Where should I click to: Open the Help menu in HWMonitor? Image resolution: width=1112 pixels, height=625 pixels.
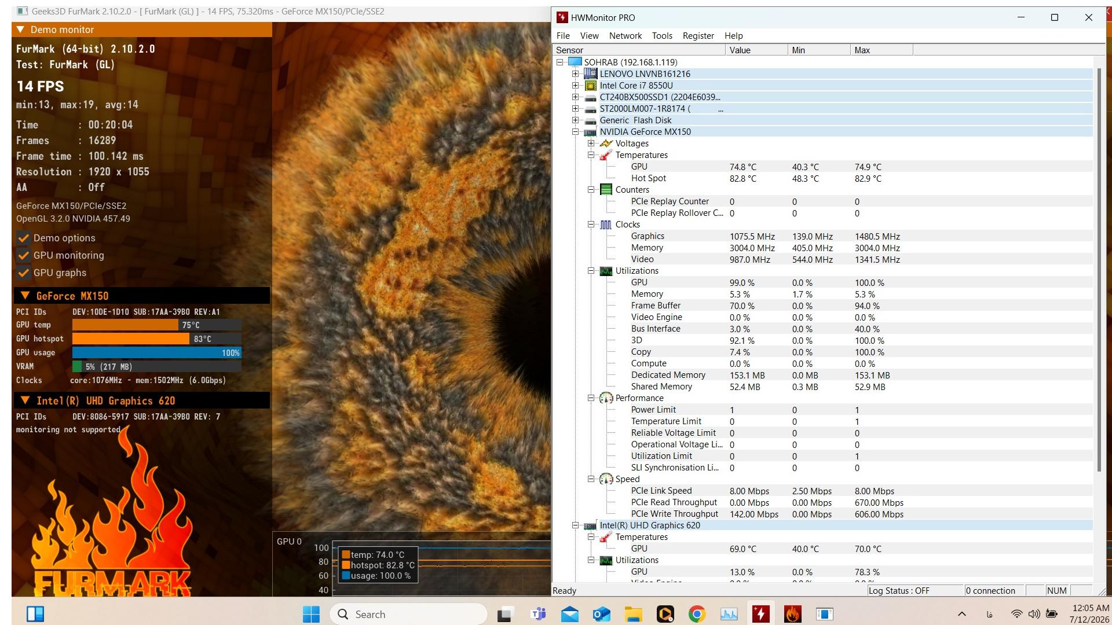tap(734, 36)
